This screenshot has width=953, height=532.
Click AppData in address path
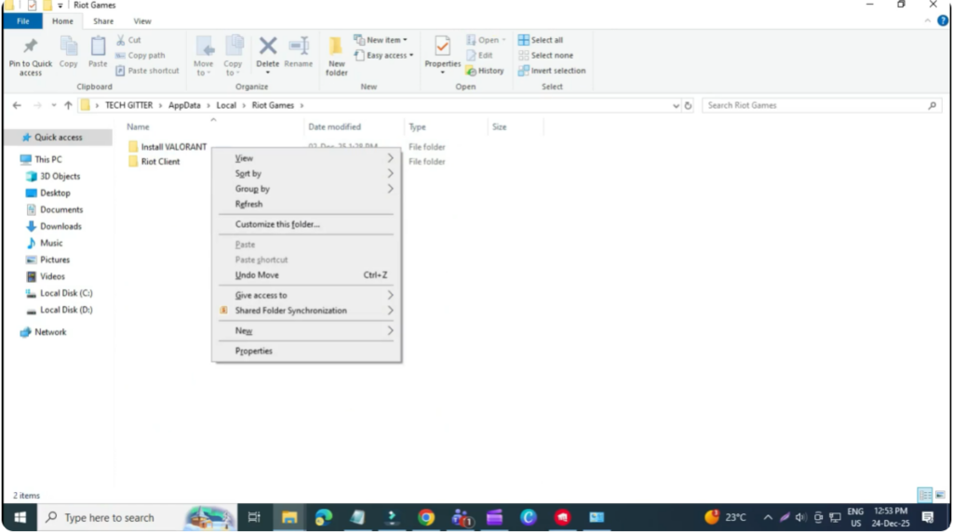184,105
